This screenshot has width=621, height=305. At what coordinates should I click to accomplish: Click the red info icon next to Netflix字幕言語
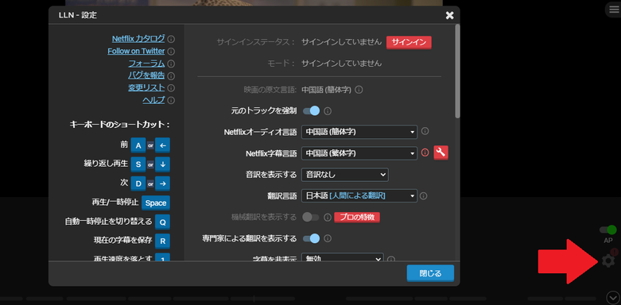[425, 152]
